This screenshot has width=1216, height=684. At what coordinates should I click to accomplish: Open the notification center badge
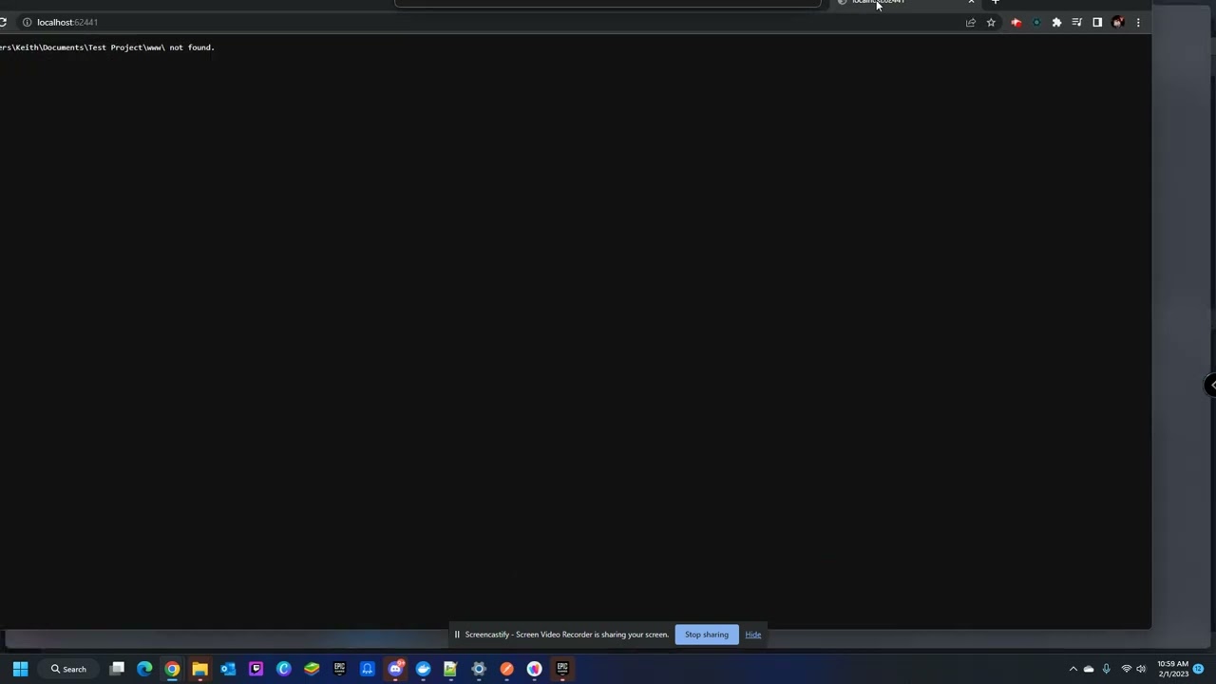pos(1199,669)
